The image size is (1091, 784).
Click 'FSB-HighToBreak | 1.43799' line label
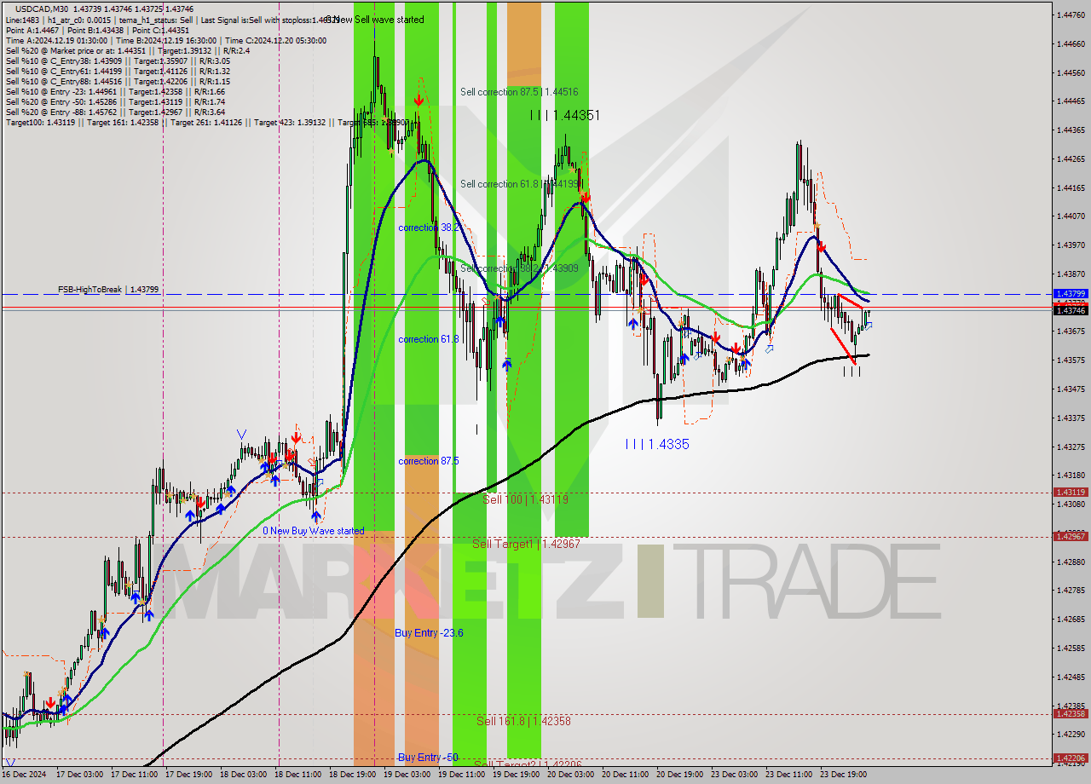(108, 290)
